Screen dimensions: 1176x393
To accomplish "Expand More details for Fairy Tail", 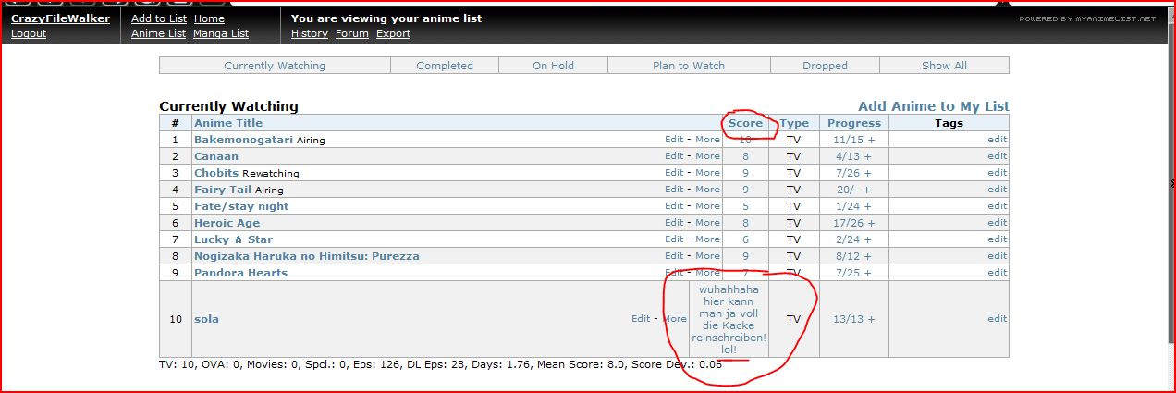I will coord(707,190).
